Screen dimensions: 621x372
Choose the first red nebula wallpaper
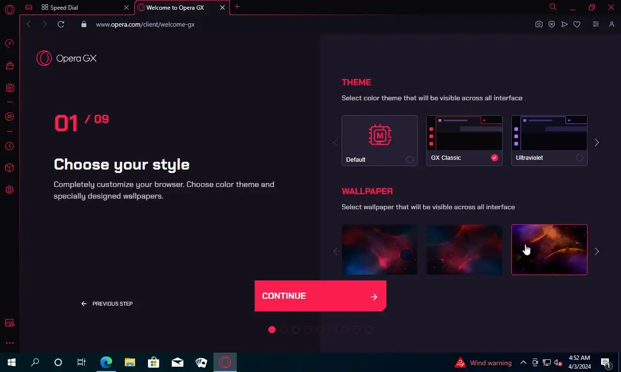pos(379,249)
